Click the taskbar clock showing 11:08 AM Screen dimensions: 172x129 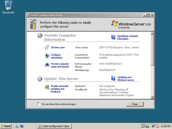(166, 126)
